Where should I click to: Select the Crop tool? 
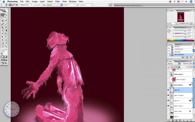pyautogui.click(x=2, y=21)
